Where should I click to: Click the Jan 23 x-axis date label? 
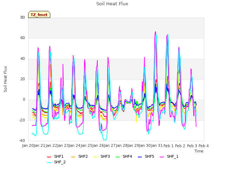click(x=63, y=145)
